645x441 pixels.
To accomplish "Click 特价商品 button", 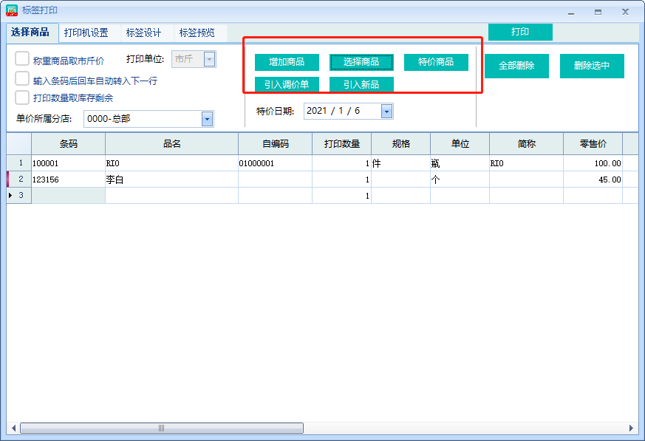I will (436, 62).
